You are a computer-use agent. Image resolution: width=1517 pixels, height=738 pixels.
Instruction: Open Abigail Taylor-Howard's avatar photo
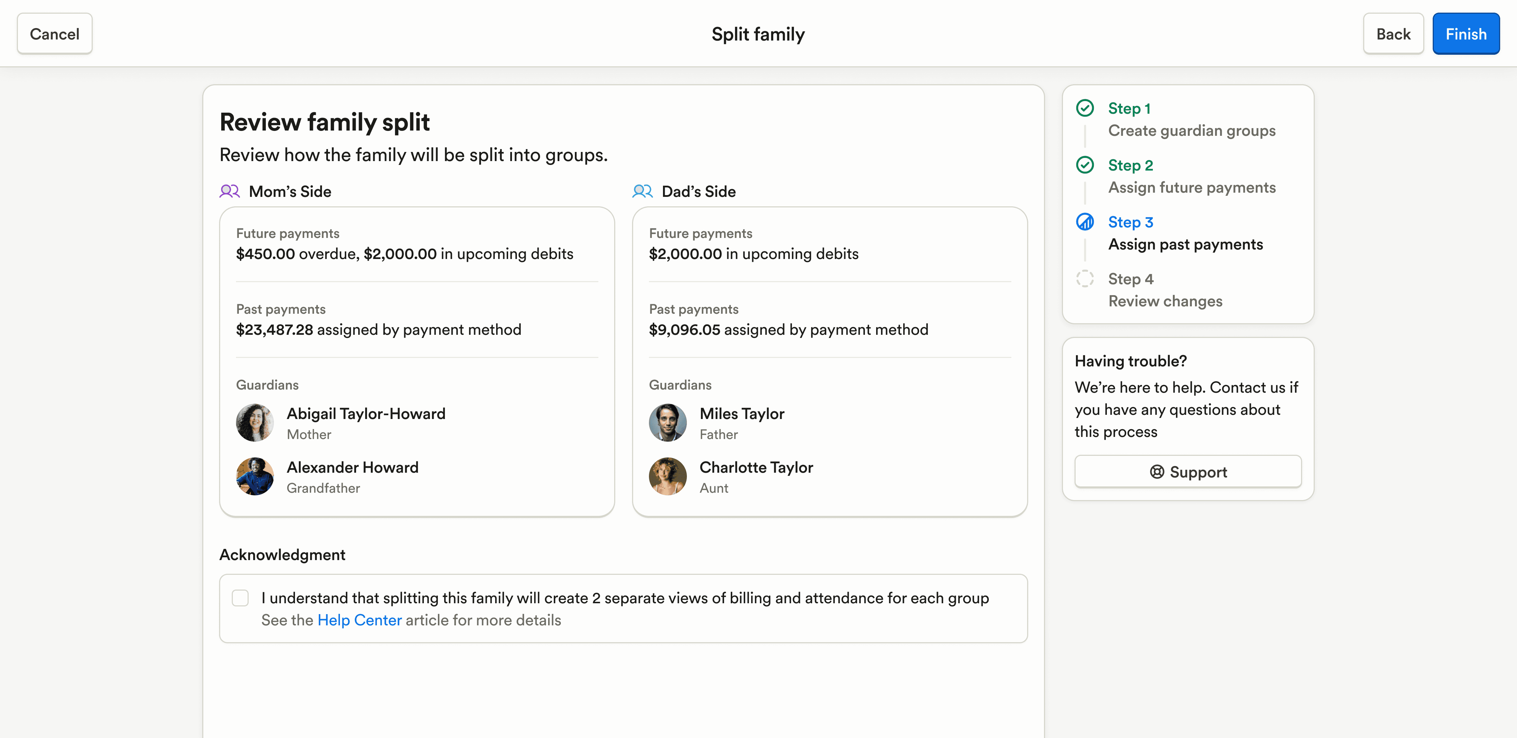(255, 423)
